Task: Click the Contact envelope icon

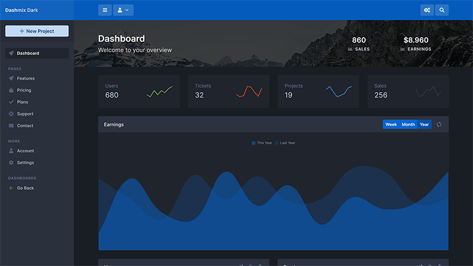Action: coord(11,125)
